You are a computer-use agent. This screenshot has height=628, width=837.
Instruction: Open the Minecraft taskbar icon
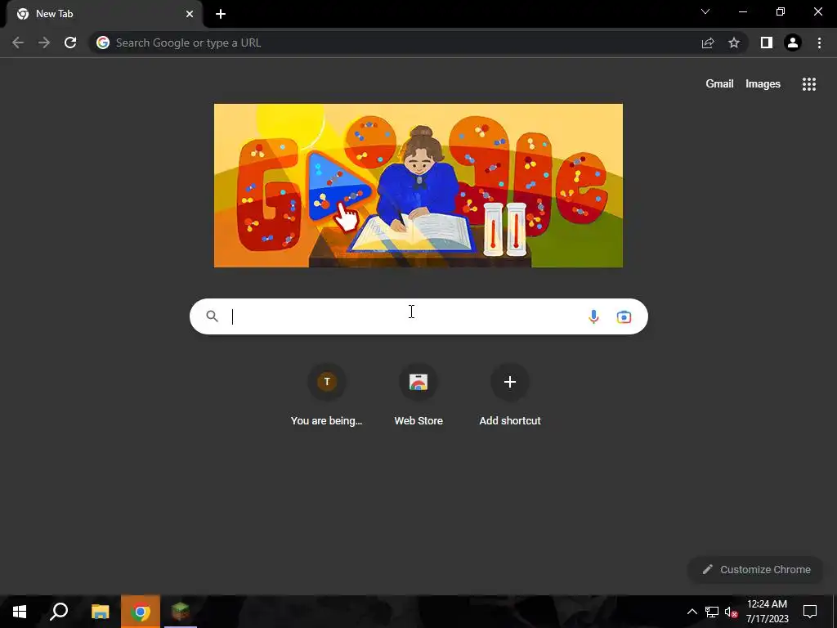click(181, 612)
